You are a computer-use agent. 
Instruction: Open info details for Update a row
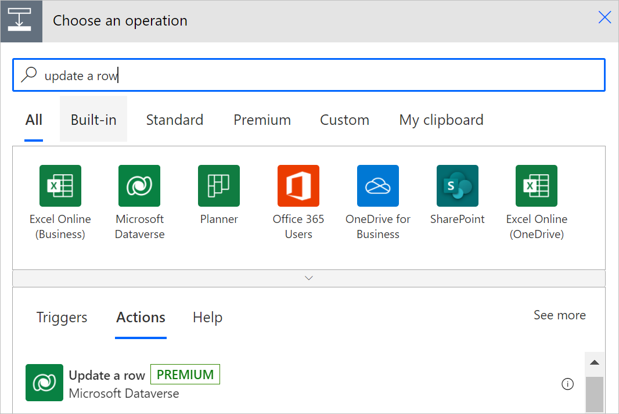[567, 384]
